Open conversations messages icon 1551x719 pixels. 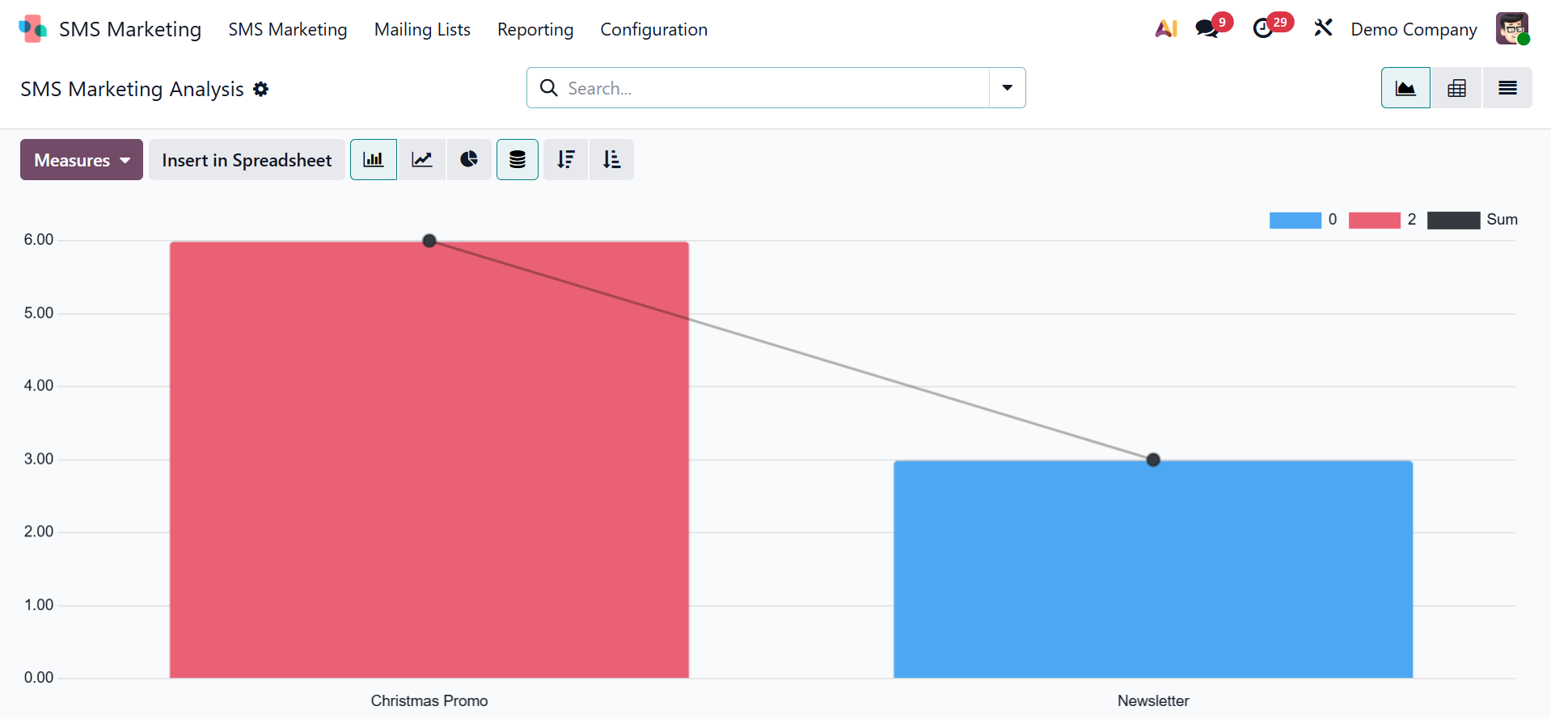[1207, 29]
